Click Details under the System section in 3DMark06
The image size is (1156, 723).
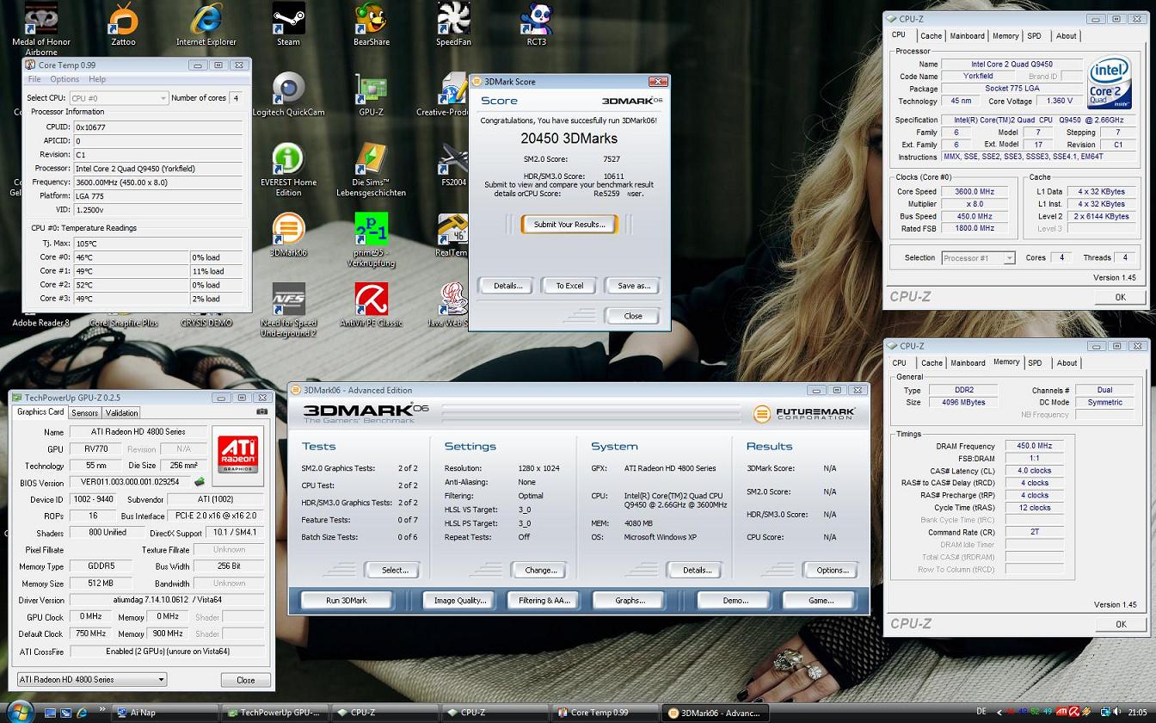[697, 570]
